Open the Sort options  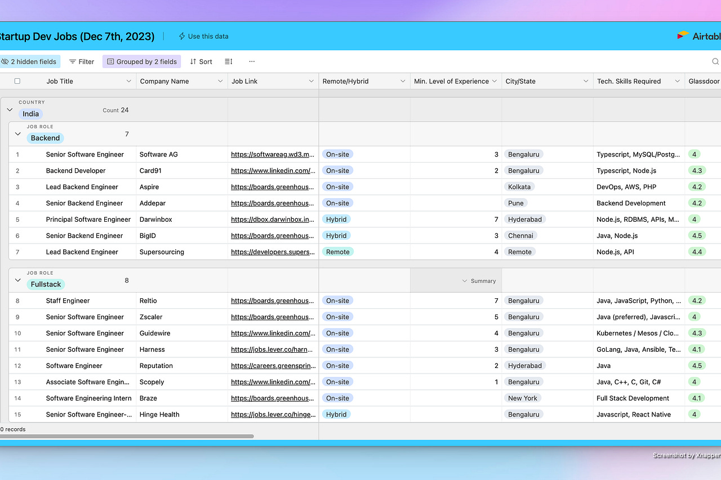tap(201, 61)
